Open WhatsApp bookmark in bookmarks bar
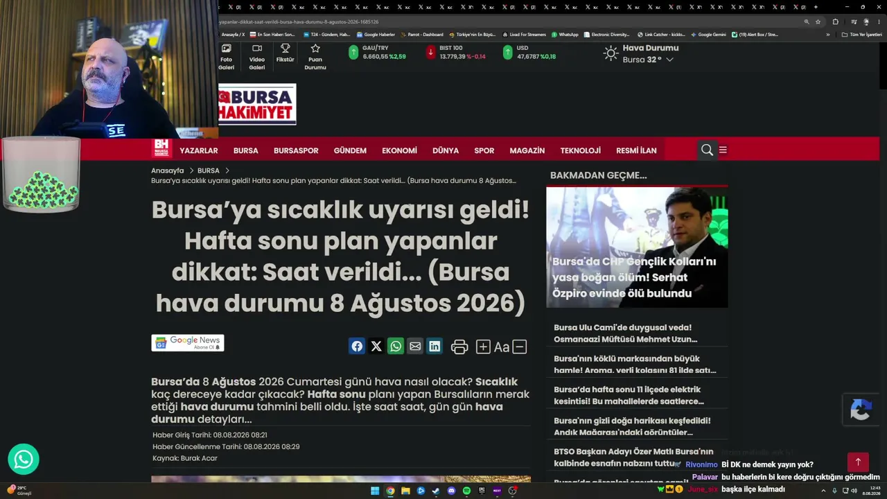The height and width of the screenshot is (499, 887). click(565, 35)
